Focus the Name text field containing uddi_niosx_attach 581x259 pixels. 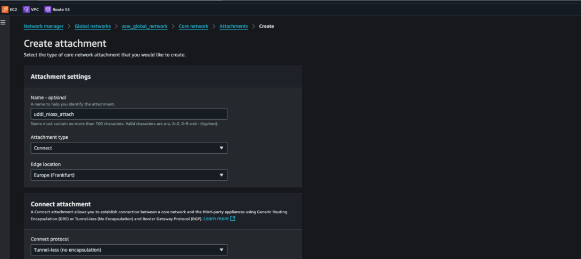[128, 114]
